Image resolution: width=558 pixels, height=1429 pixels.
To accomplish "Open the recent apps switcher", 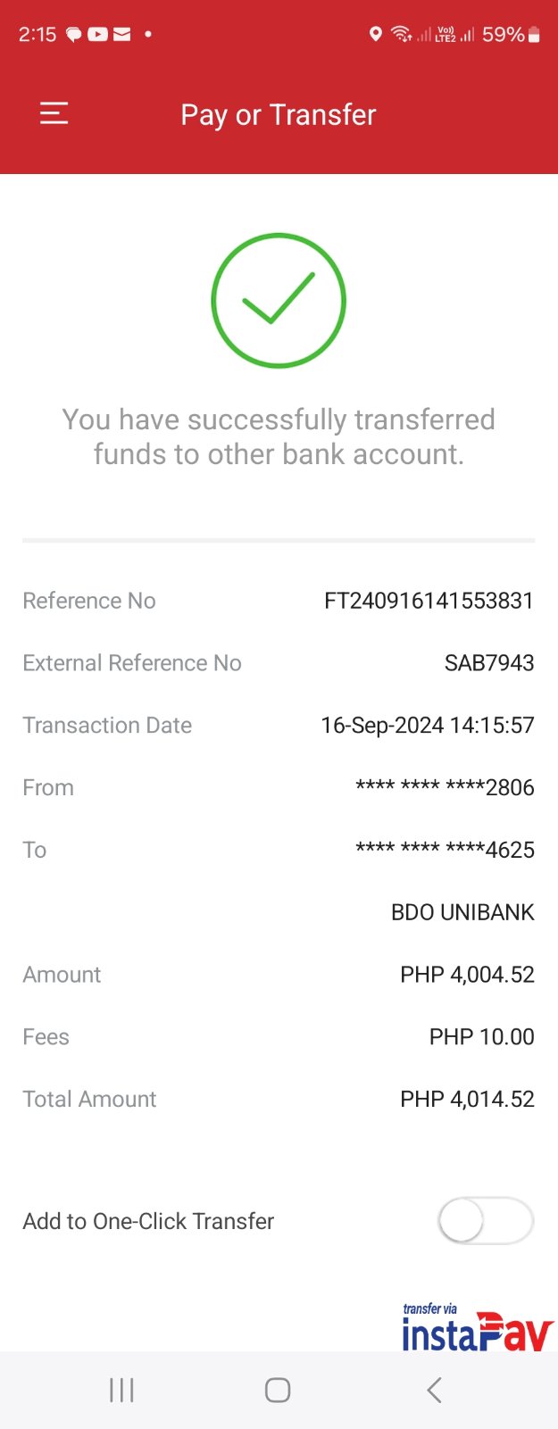I will [121, 1390].
